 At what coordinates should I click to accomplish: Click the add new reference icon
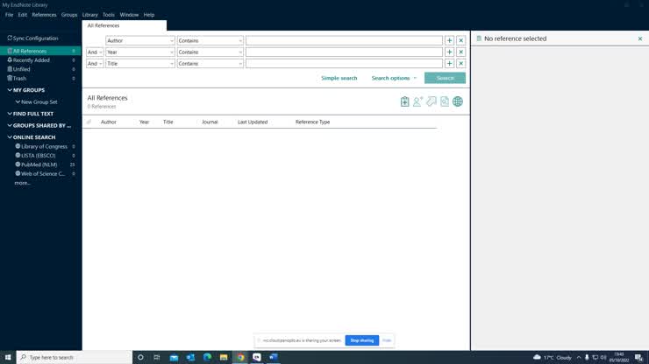tap(404, 101)
